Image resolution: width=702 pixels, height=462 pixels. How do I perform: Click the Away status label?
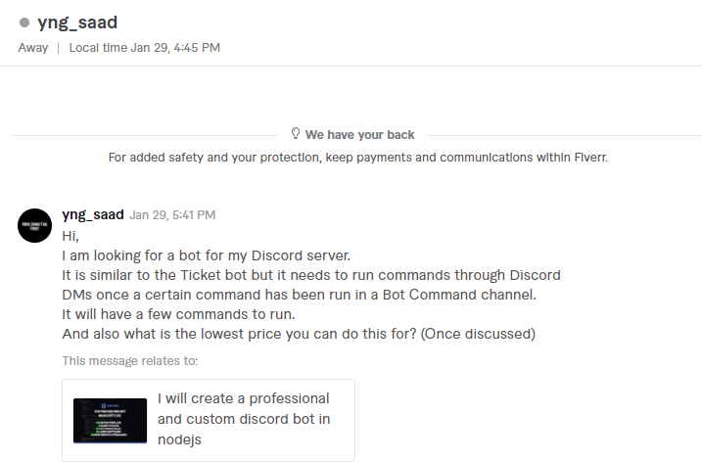tap(32, 48)
